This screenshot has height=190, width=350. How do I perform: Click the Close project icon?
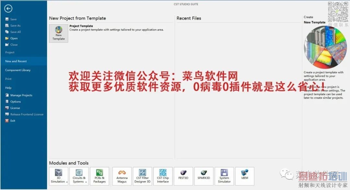tap(7, 44)
